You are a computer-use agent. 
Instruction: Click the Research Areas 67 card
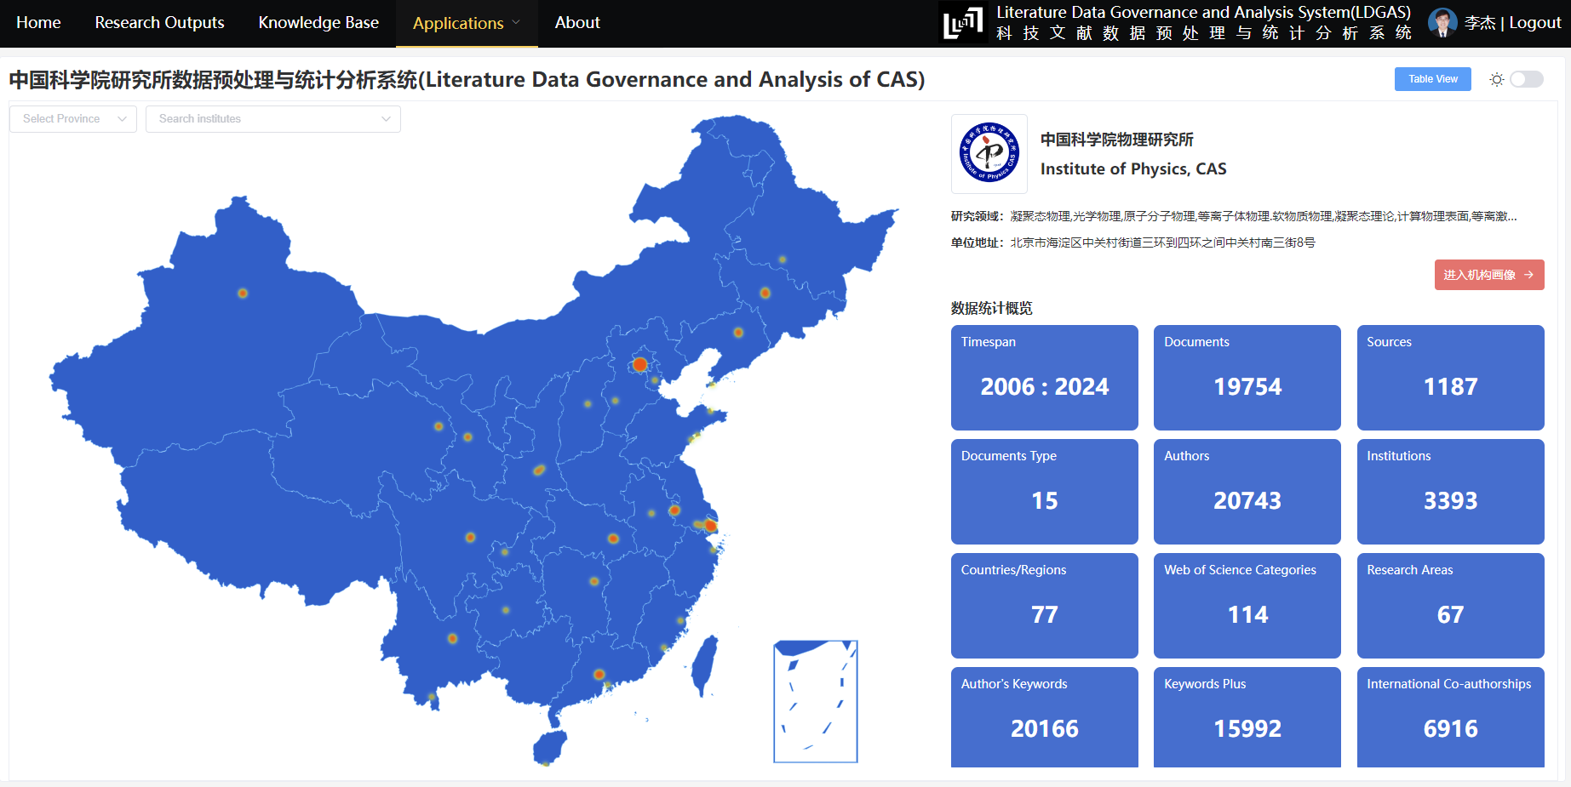click(1450, 606)
